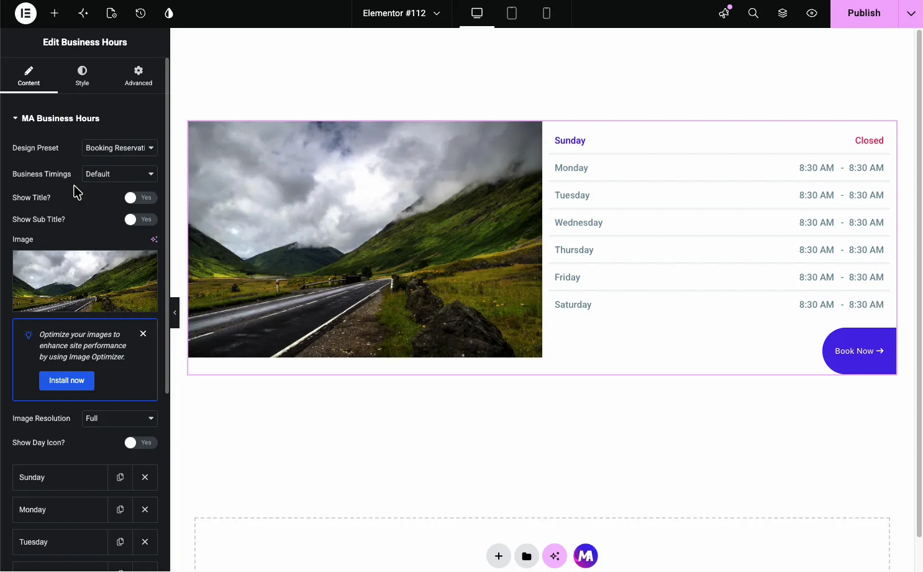Open the Add Element plus icon
This screenshot has height=572, width=923.
tap(55, 13)
